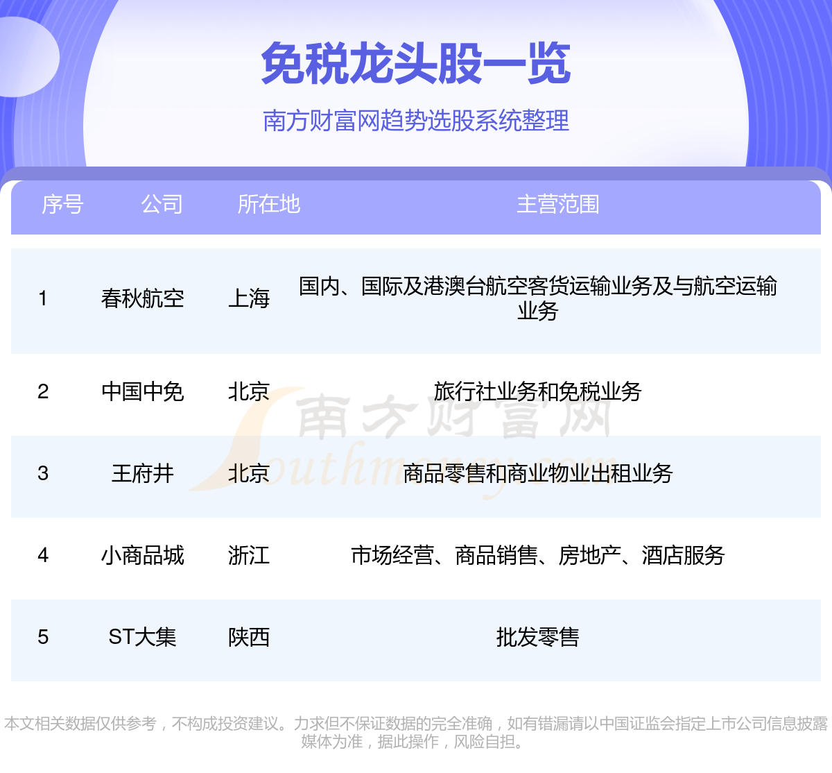832x773 pixels.
Task: Click row number 4
Action: click(43, 555)
